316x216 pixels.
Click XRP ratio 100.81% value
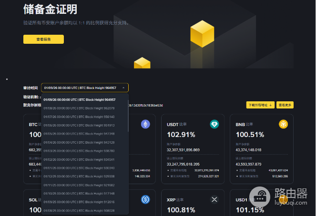(181, 210)
